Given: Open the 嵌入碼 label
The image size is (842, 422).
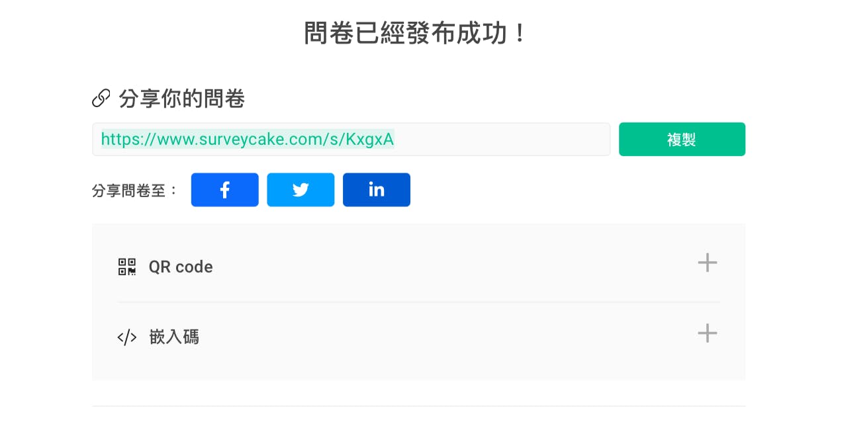Looking at the screenshot, I should click(x=174, y=337).
